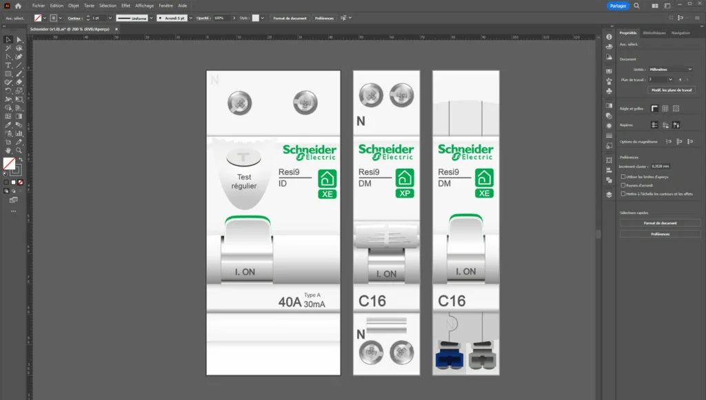Select the Column Graph tool
This screenshot has width=706, height=400.
[19, 134]
